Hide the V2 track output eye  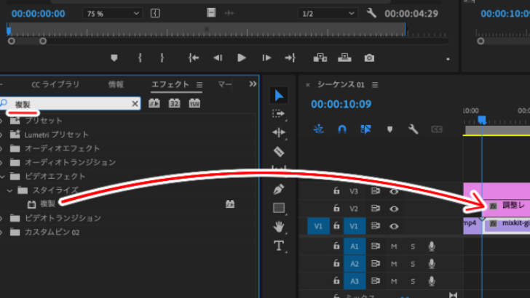pos(394,209)
